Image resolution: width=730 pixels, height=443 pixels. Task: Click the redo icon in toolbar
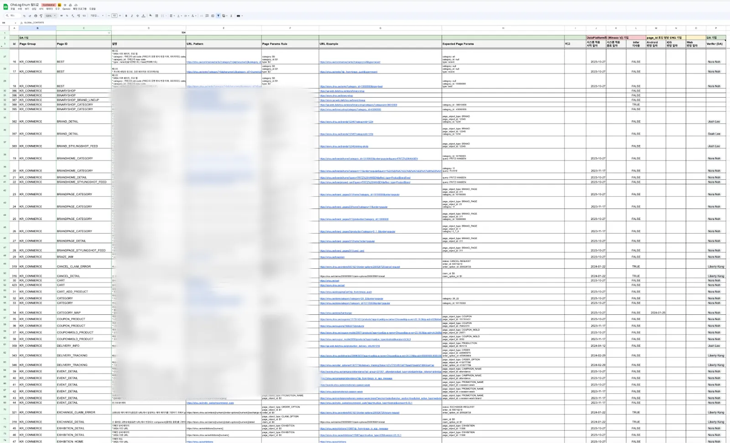30,16
